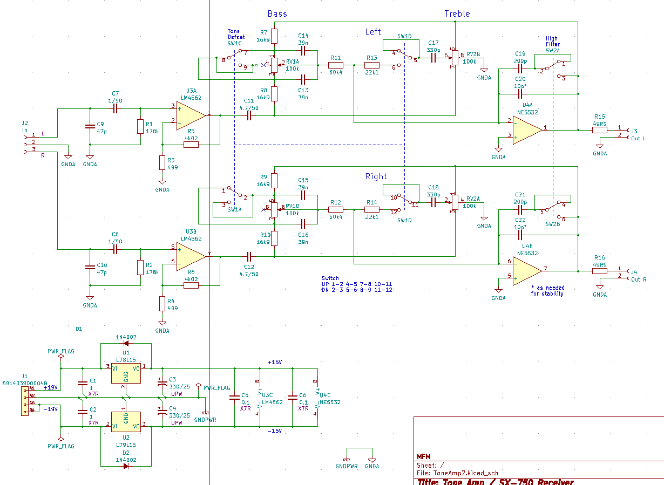Click the 'Switch UP 1-2 4-5' note
Viewport: 664px width, 485px height.
coord(357,284)
